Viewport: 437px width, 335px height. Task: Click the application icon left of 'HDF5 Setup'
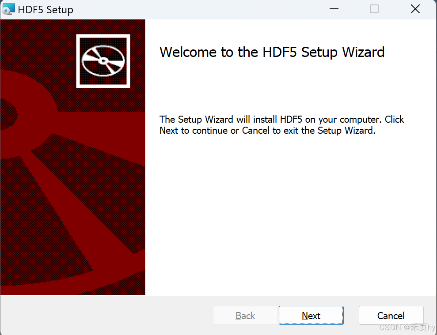(8, 8)
